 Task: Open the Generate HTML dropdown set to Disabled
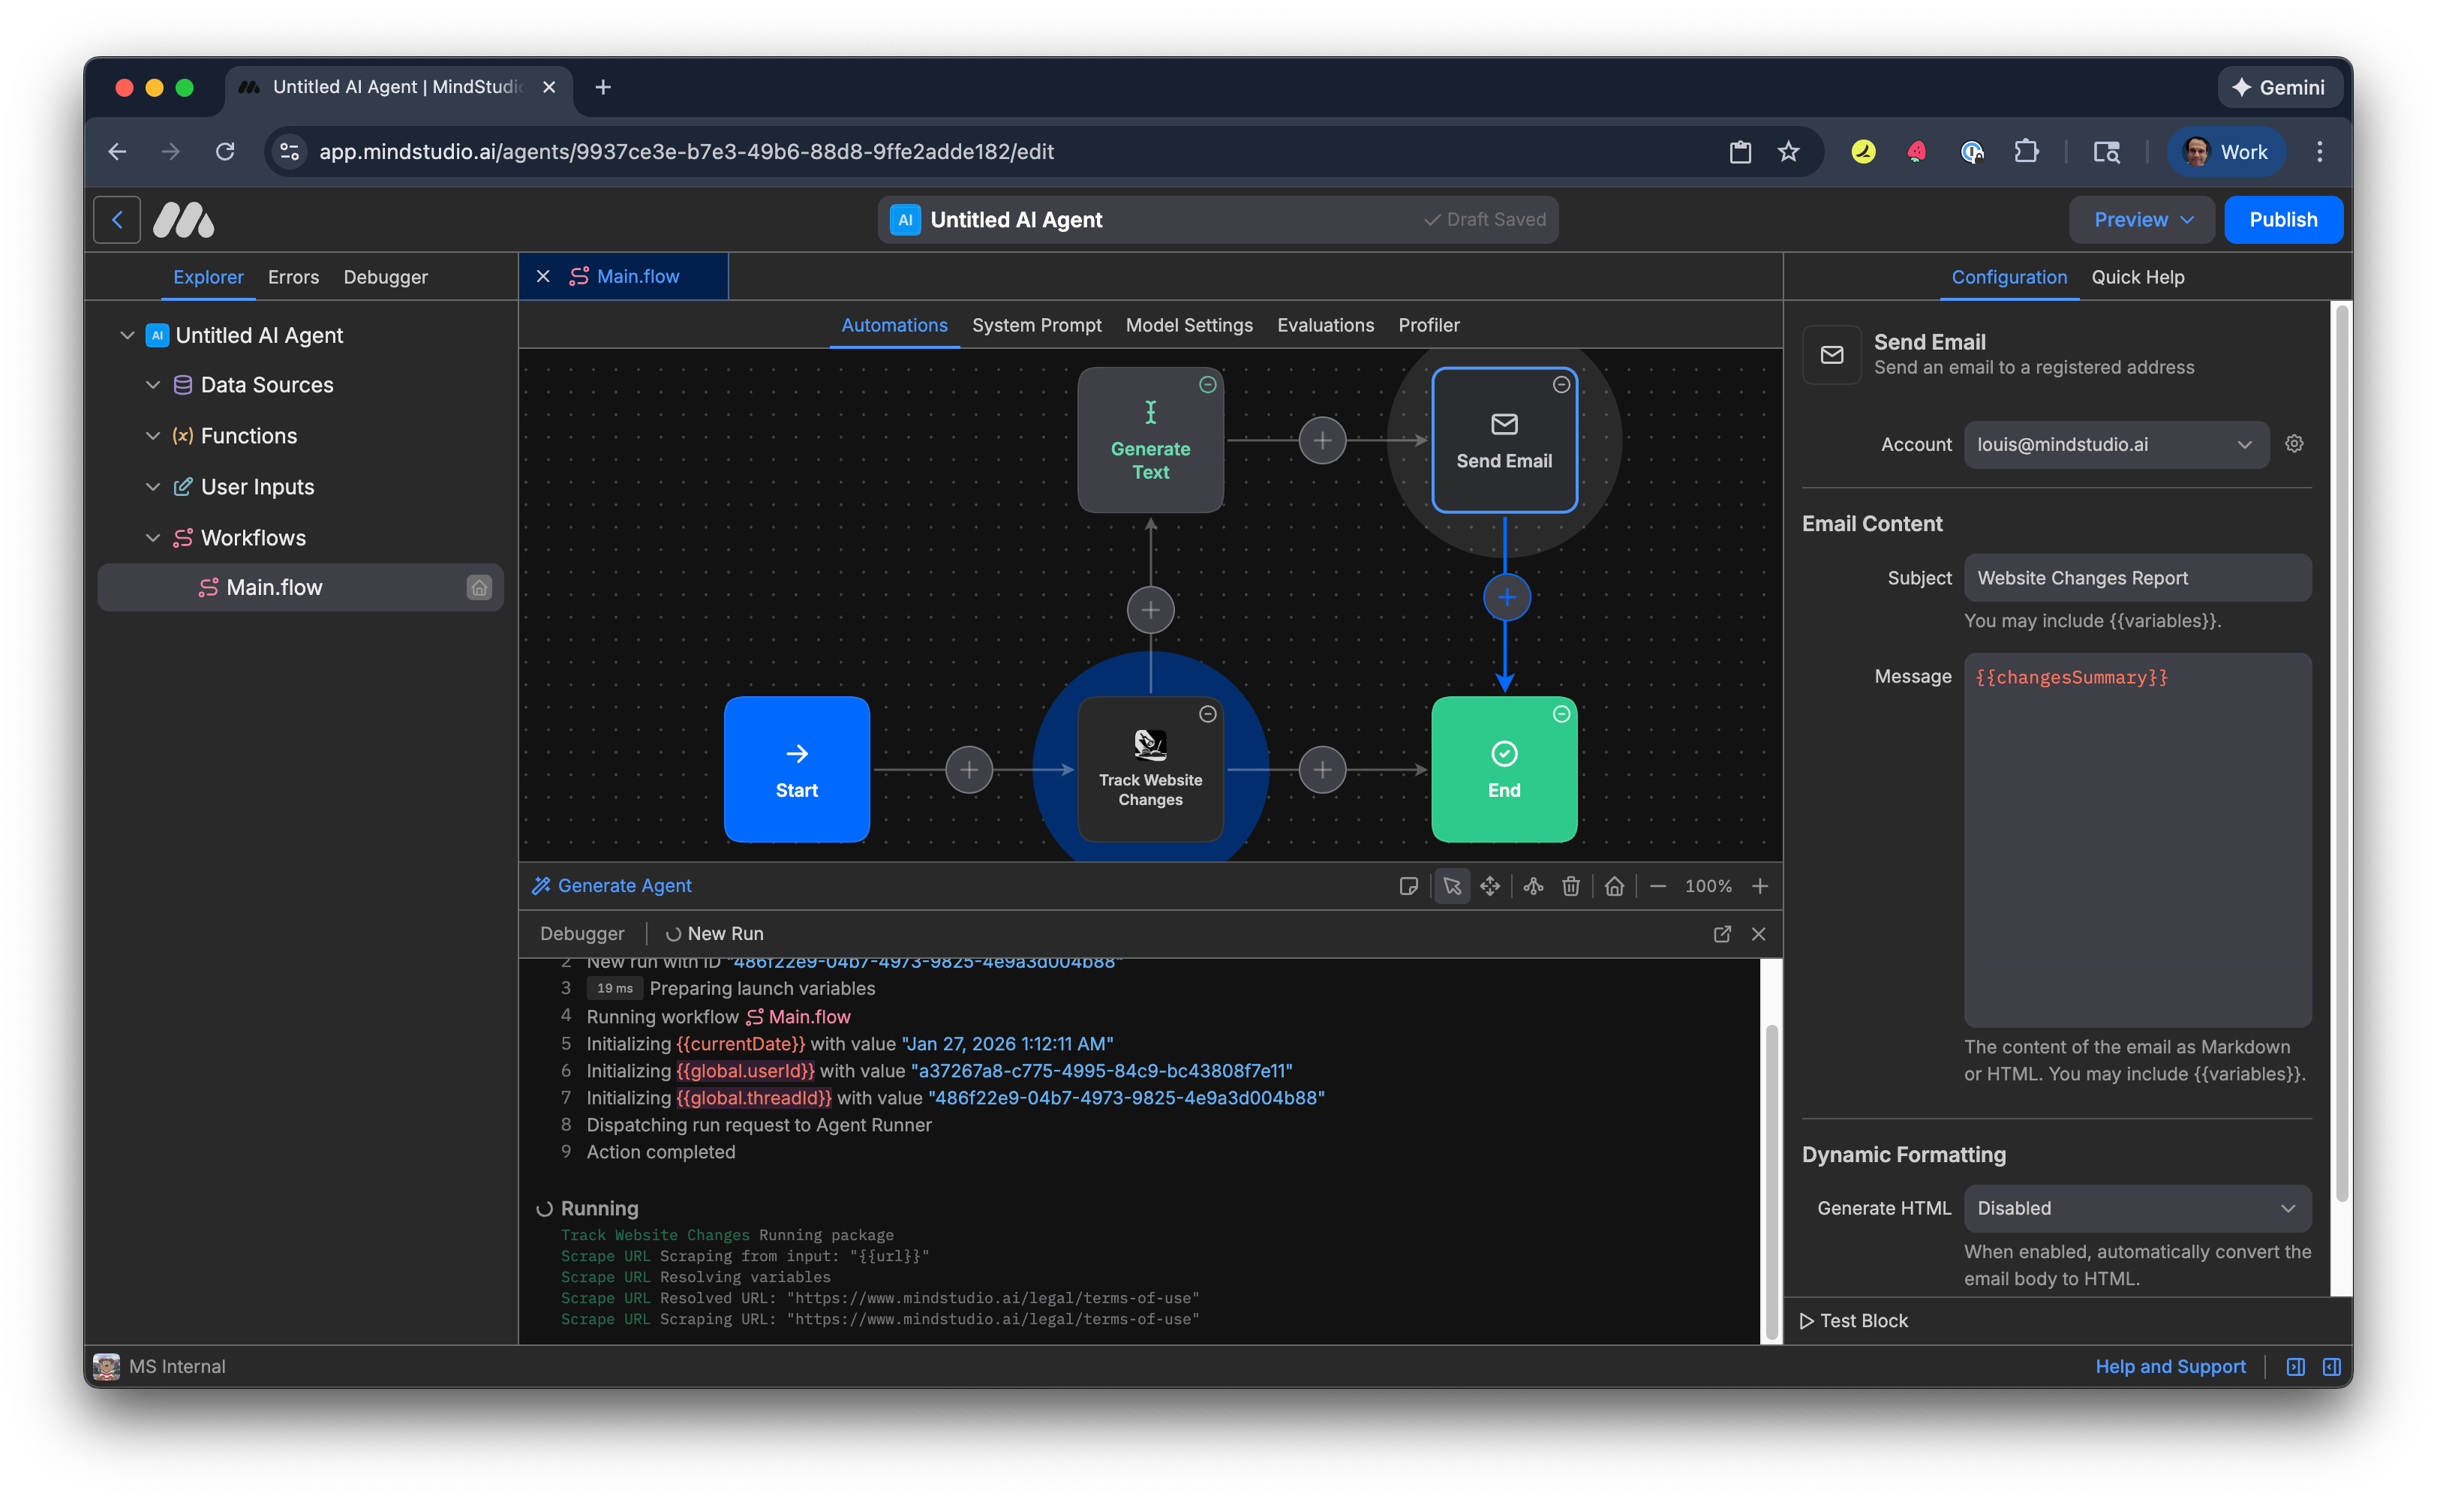(x=2137, y=1208)
